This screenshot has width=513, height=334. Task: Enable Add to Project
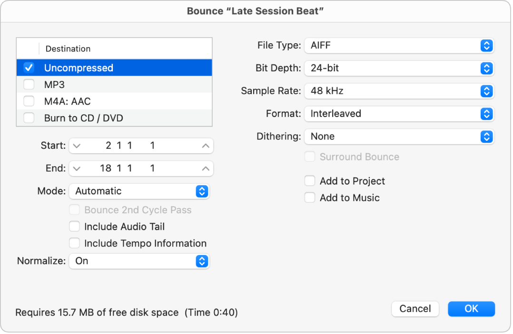pos(310,181)
